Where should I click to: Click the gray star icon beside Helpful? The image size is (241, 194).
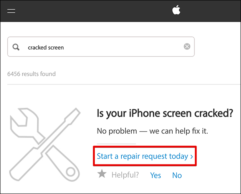pyautogui.click(x=102, y=174)
